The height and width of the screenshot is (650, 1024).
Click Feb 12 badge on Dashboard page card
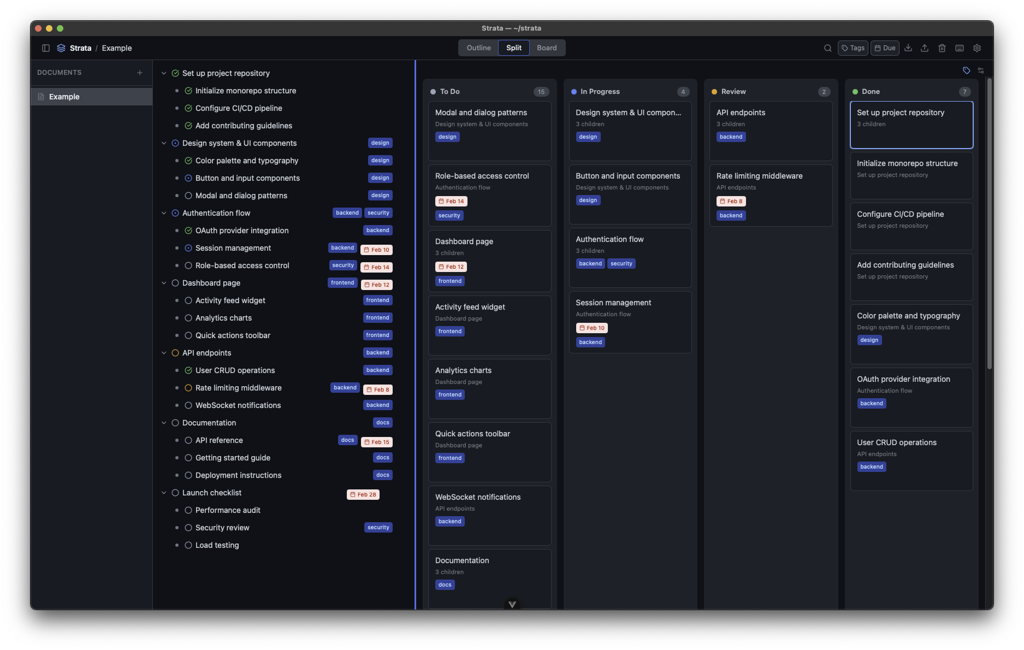tap(451, 267)
